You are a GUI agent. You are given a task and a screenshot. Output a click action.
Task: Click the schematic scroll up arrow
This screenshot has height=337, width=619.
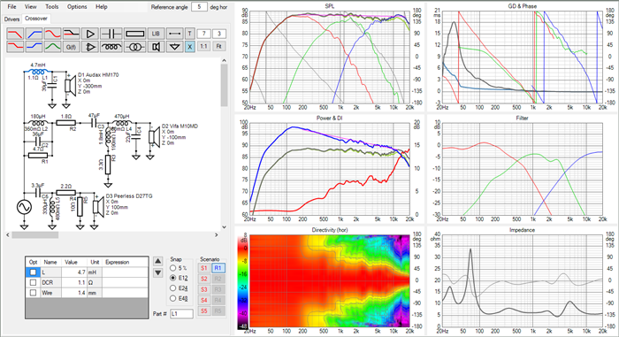225,60
